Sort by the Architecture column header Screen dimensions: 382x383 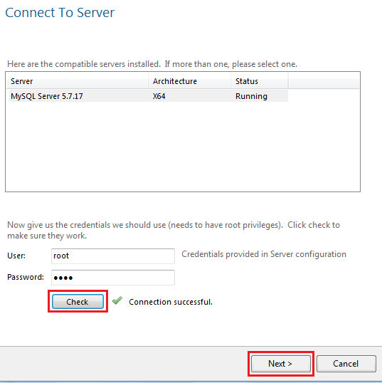[x=189, y=81]
